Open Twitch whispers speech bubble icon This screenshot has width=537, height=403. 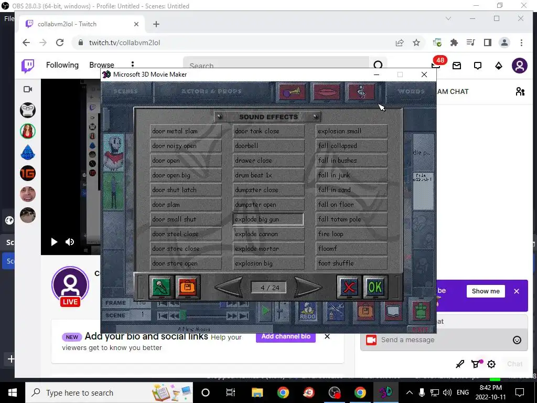tap(478, 66)
